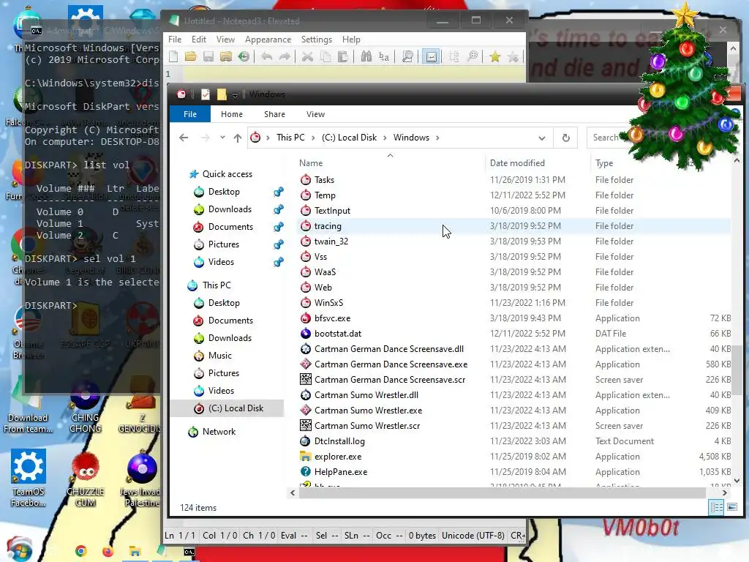
Task: Click the Save floppy icon in Notepad3
Action: pos(208,57)
